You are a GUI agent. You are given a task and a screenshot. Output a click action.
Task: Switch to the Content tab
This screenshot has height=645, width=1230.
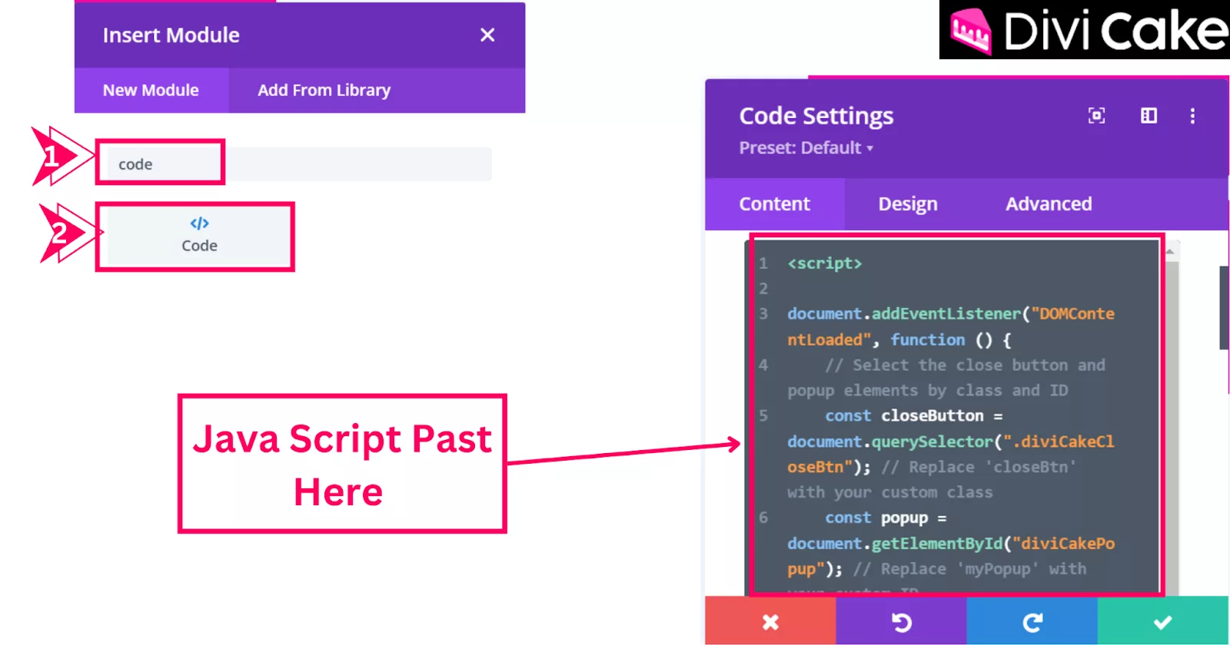[775, 203]
